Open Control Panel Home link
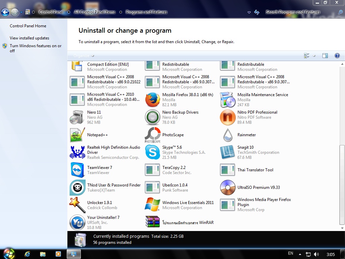Viewport: 345px width, 259px height. pos(28,26)
